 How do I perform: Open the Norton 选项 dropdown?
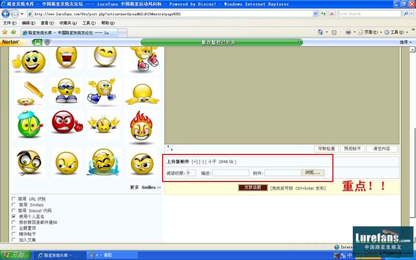pos(405,42)
